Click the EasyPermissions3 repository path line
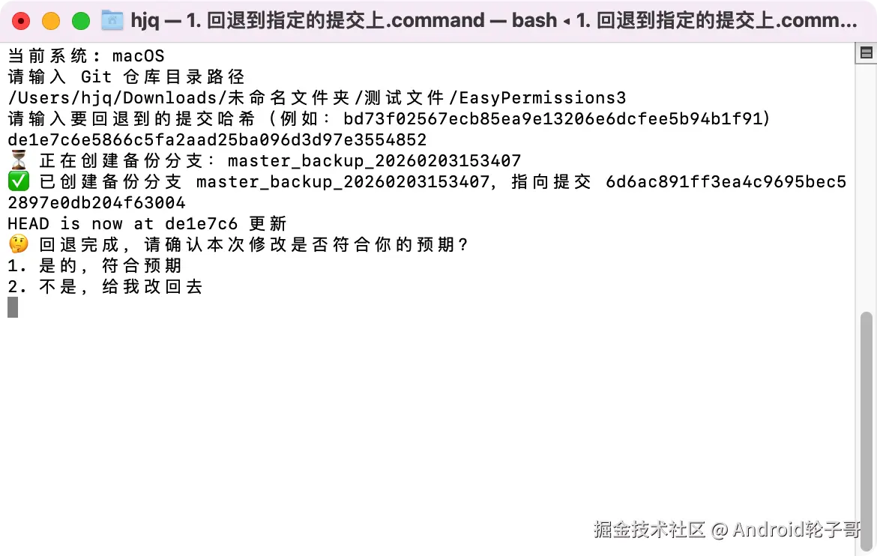 pyautogui.click(x=316, y=98)
